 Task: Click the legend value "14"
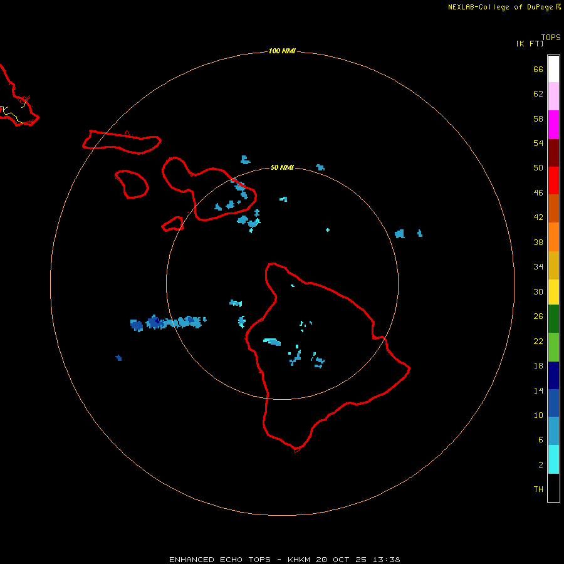(538, 390)
